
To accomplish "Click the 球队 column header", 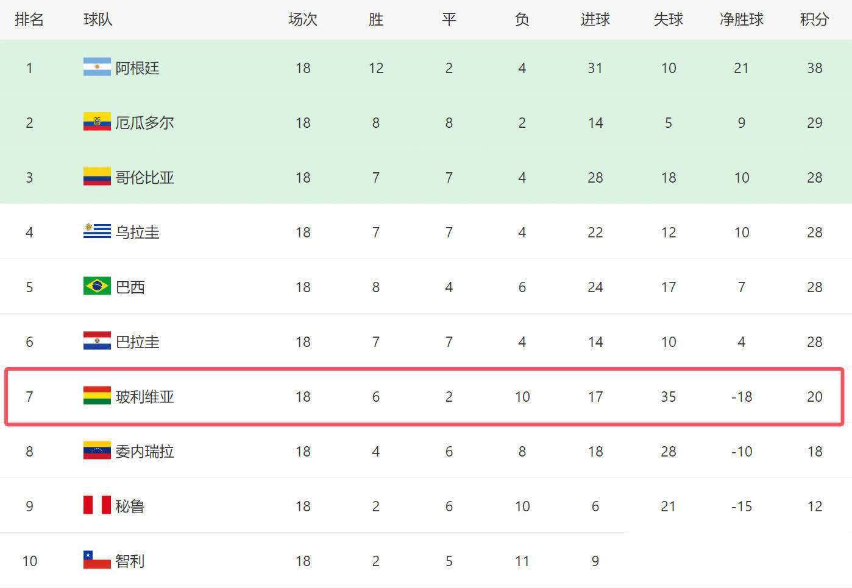I will click(98, 19).
